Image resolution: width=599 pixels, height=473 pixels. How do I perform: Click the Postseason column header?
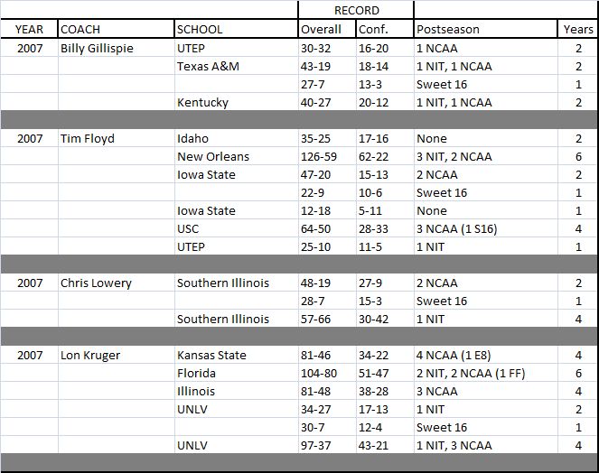click(485, 29)
